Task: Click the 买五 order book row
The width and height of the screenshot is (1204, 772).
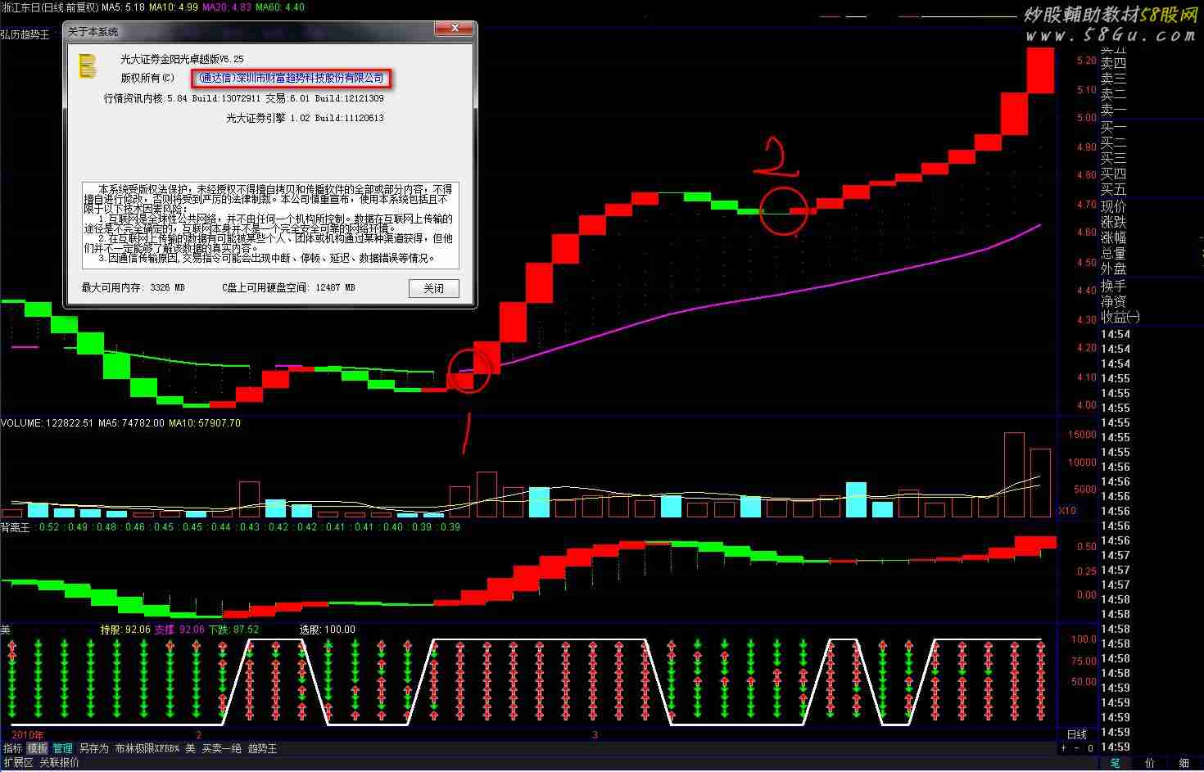Action: click(1113, 189)
